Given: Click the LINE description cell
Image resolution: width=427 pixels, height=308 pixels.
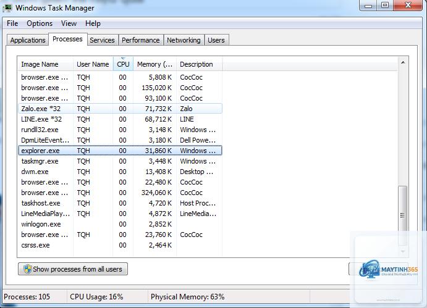Looking at the screenshot, I should coord(187,119).
